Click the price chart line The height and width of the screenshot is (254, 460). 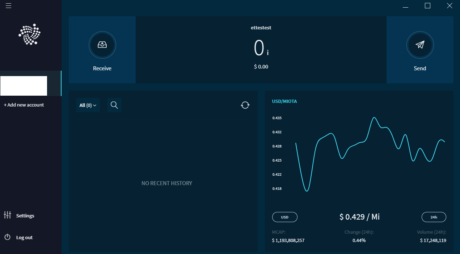[370, 154]
